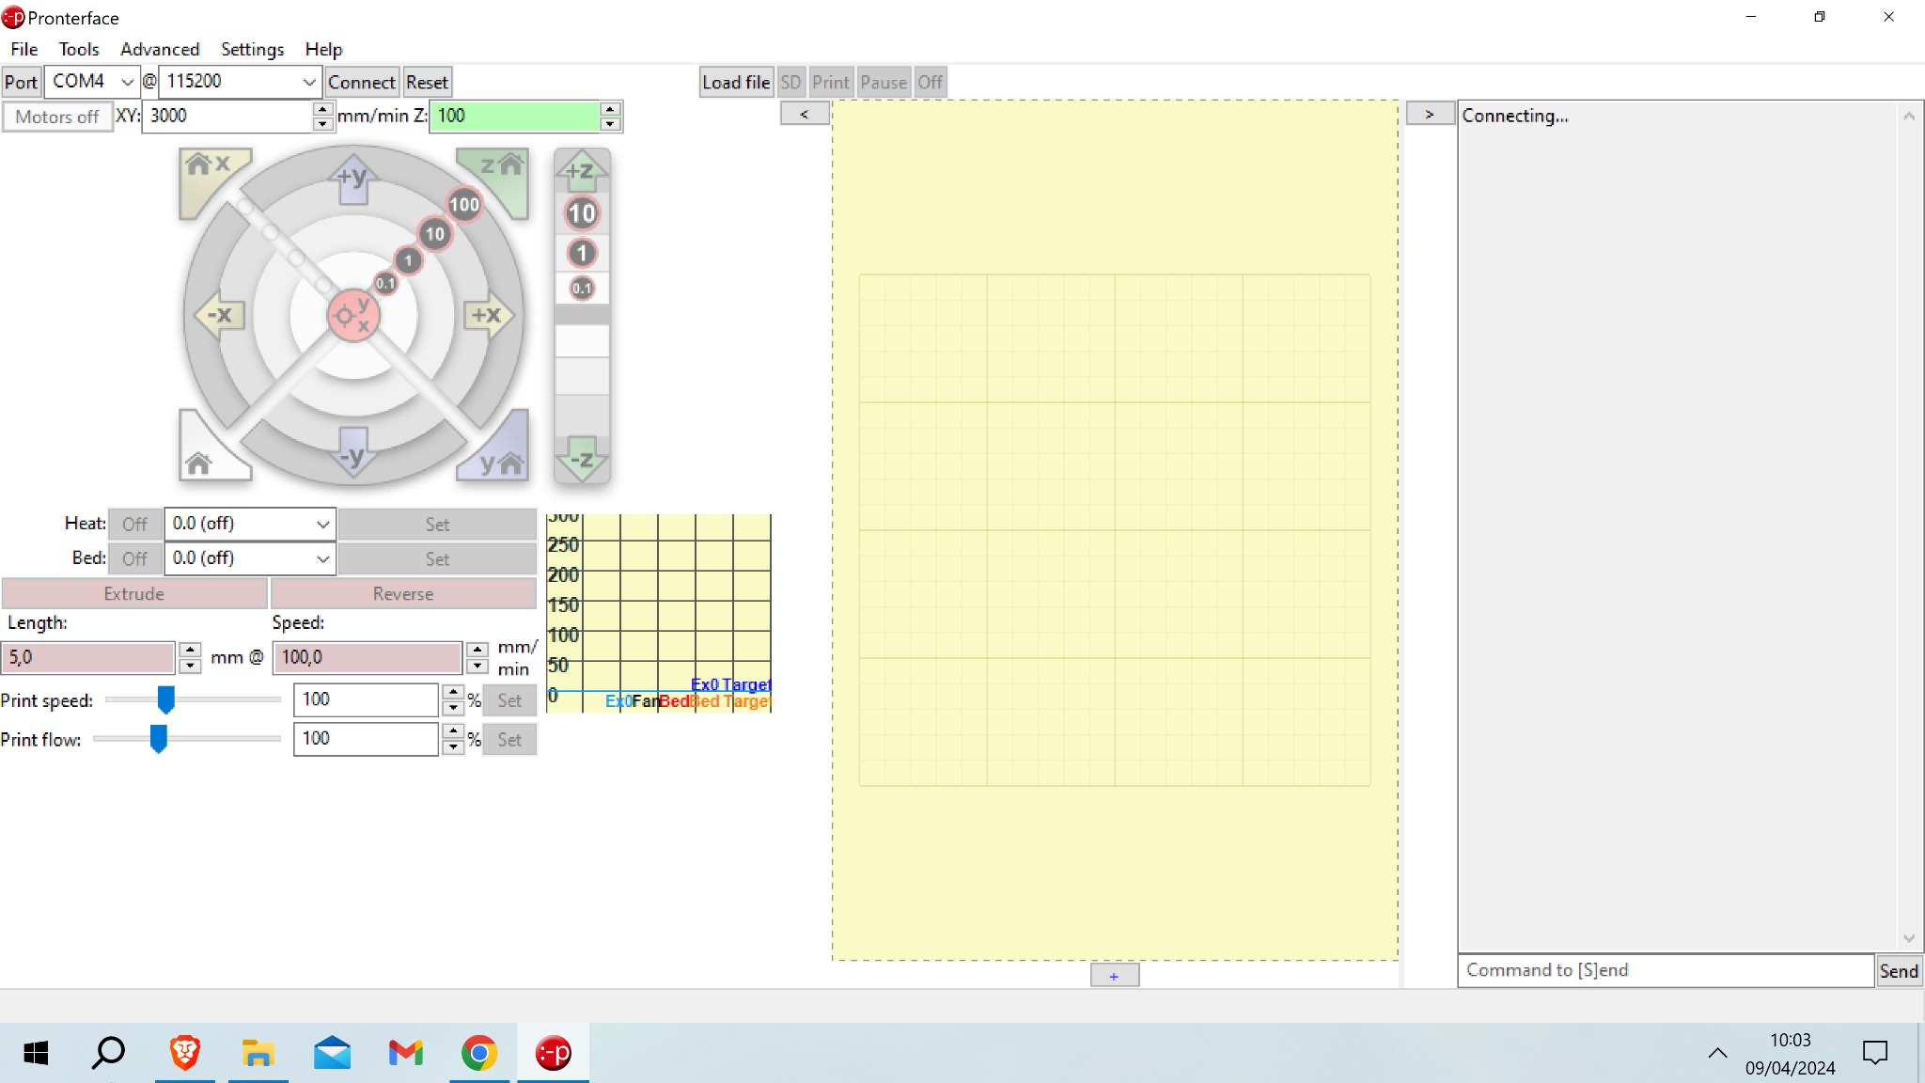Screen dimensions: 1925x1083
Task: Click the -Z move arrow
Action: pos(581,460)
